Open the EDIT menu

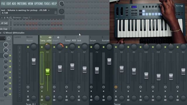8,4
